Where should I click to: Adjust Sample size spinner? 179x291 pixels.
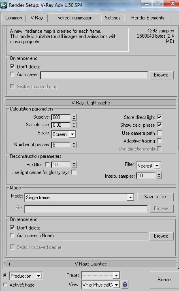[74, 125]
